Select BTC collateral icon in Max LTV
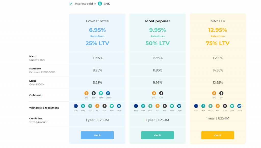This screenshot has width=261, height=148. click(x=214, y=93)
